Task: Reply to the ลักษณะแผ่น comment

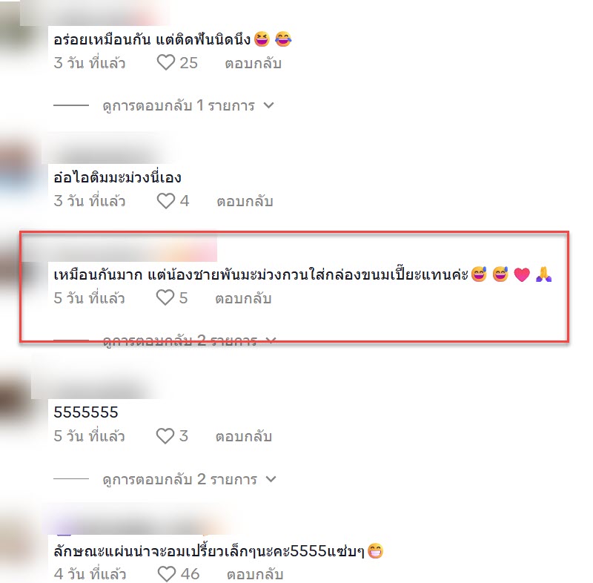Action: (255, 575)
